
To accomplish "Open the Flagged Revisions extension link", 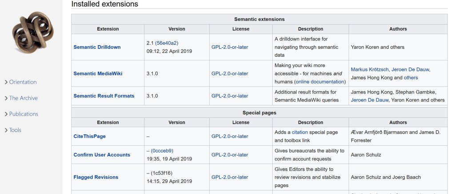I will point(96,177).
